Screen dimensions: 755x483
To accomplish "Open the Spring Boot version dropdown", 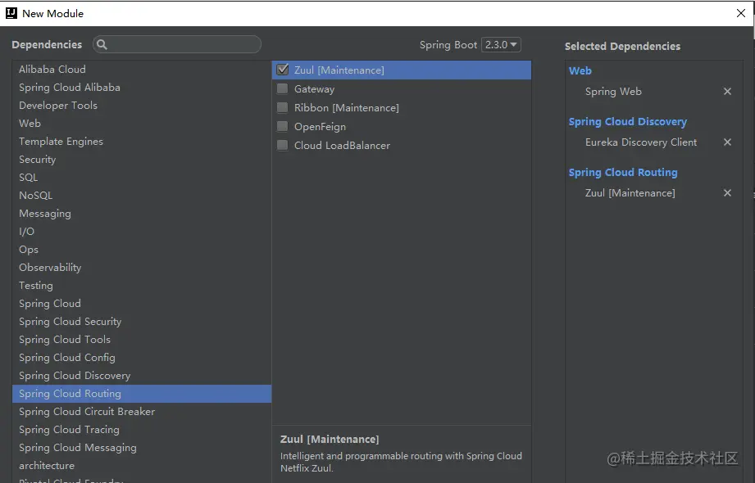I will click(x=501, y=45).
